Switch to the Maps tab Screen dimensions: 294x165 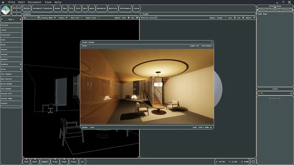(65, 9)
